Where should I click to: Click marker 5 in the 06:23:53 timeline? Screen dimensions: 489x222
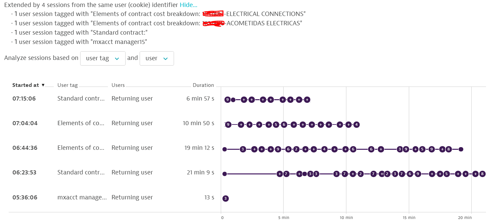tap(447, 174)
